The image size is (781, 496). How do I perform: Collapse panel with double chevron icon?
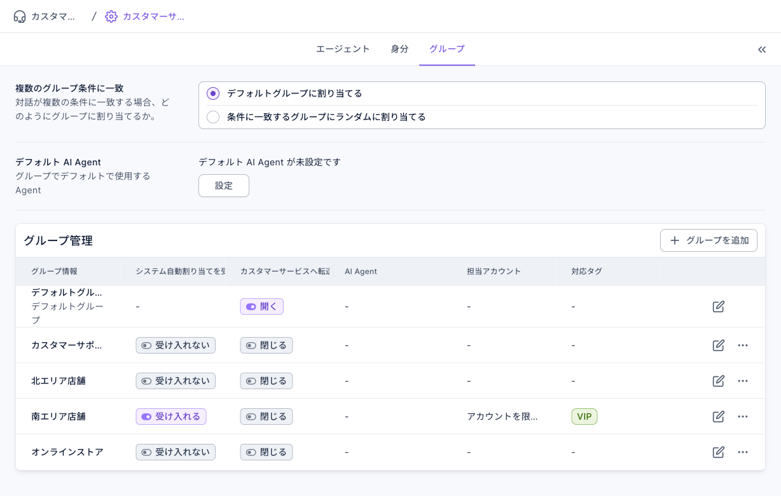(762, 50)
